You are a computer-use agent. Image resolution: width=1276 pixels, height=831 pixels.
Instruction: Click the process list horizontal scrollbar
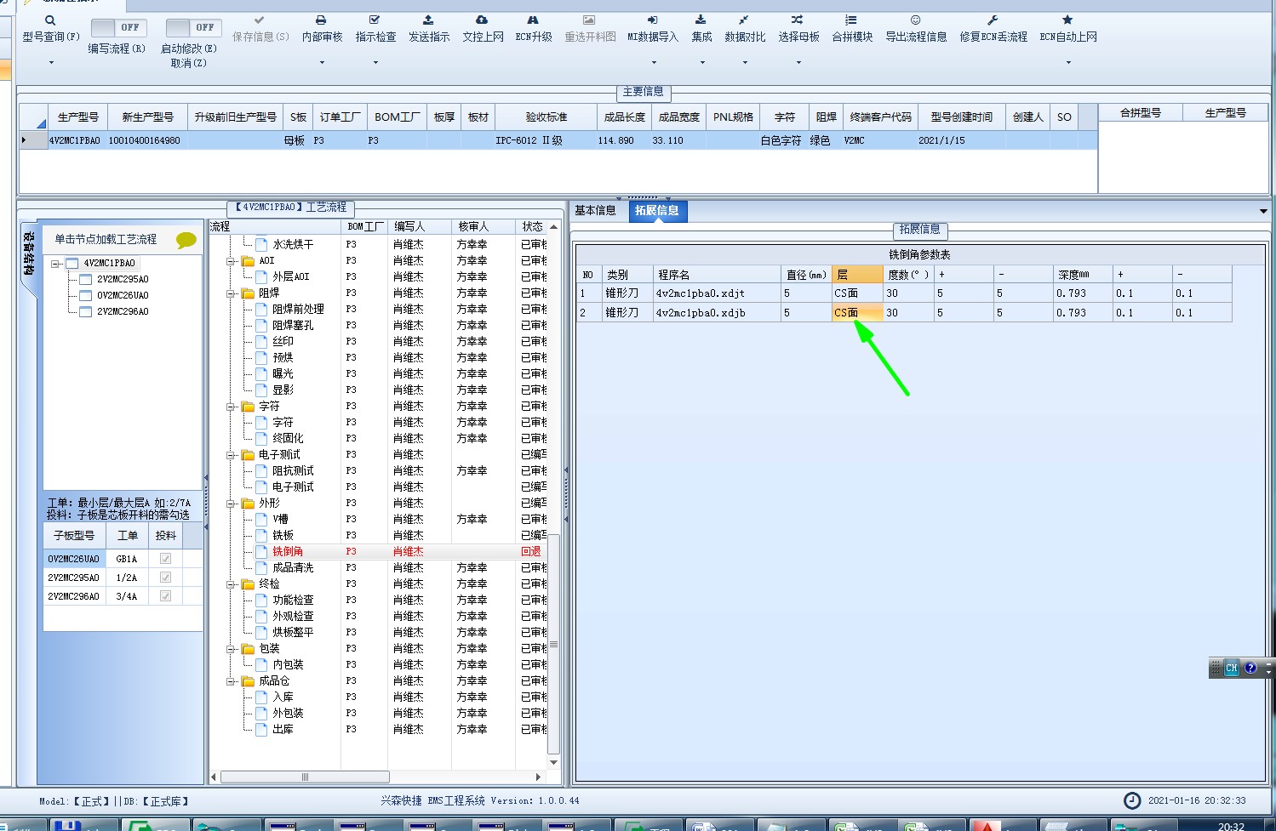click(305, 777)
